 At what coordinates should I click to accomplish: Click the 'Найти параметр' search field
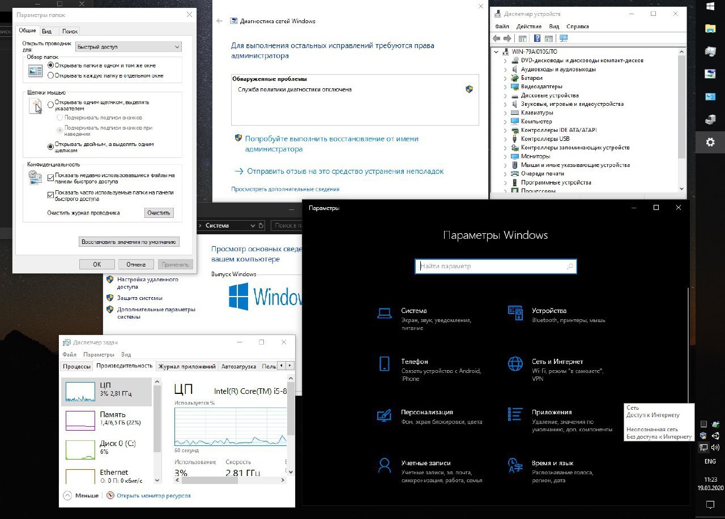pyautogui.click(x=496, y=267)
